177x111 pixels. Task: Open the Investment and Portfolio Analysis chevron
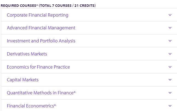click(170, 41)
